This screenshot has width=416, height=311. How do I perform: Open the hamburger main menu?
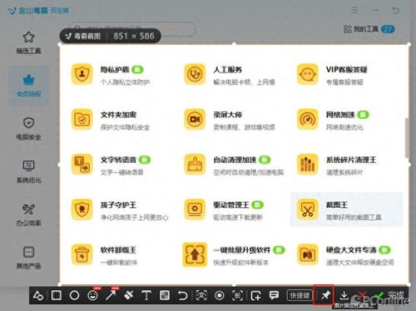tap(354, 10)
